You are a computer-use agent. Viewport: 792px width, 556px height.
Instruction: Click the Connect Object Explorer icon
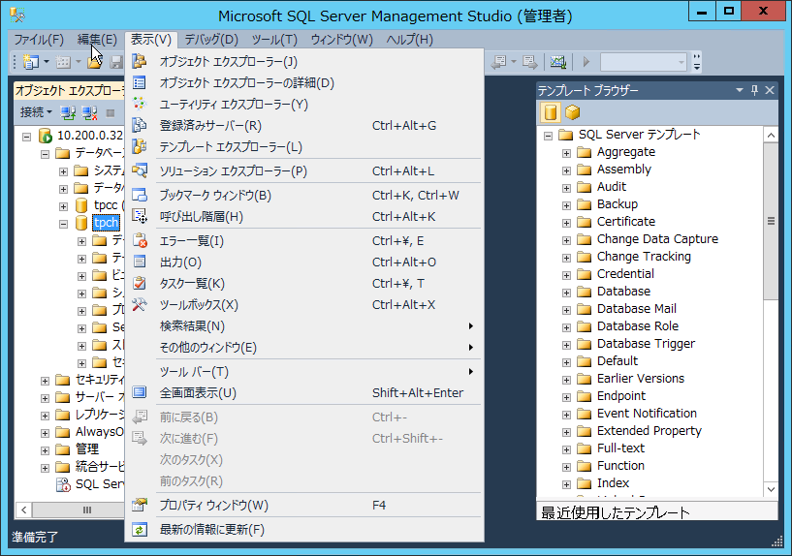point(68,112)
